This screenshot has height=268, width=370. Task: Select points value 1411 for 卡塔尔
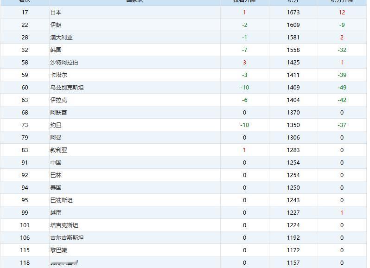pos(293,75)
